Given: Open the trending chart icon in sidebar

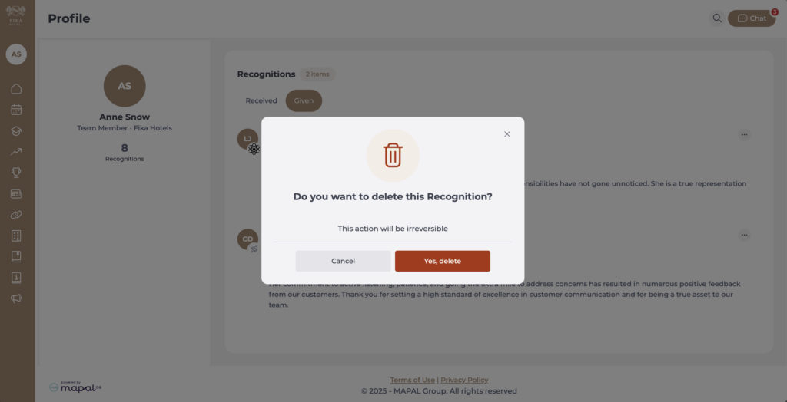Looking at the screenshot, I should pos(16,152).
